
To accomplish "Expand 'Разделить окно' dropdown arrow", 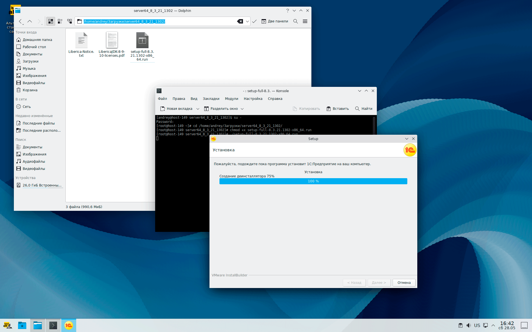I will [242, 109].
